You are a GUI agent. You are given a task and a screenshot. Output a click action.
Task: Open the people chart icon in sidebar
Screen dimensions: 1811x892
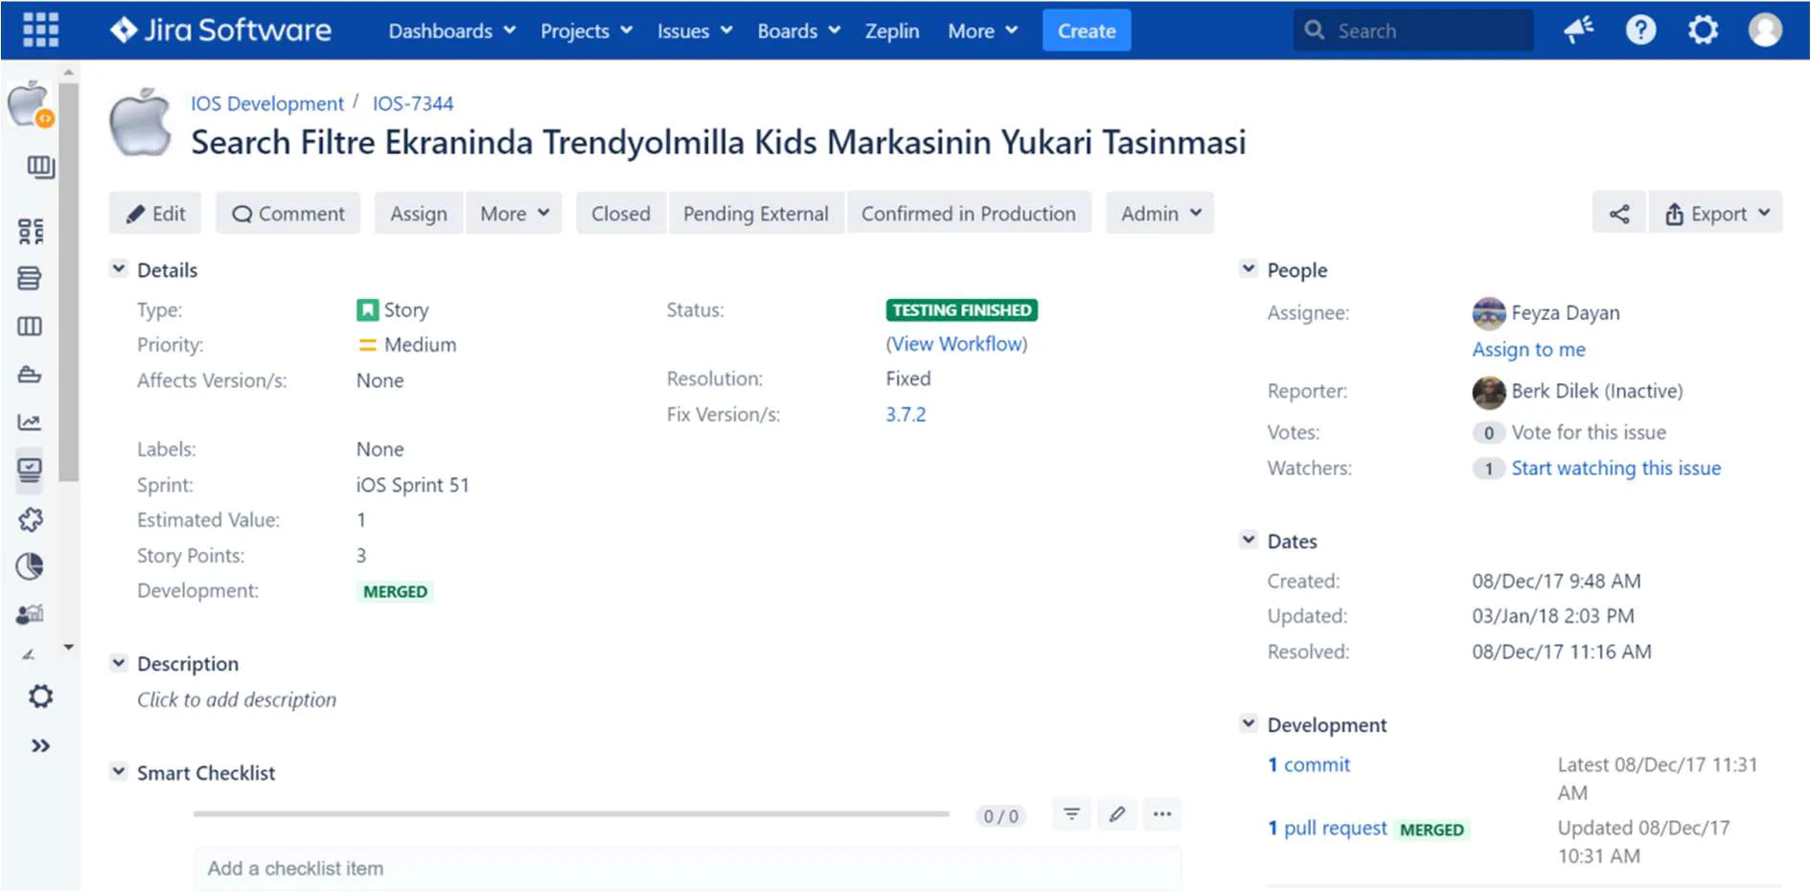point(30,614)
